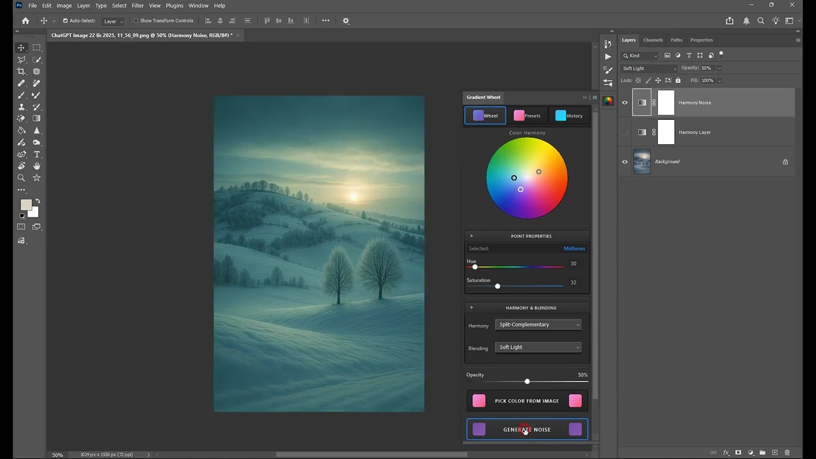Show the Harmony Layer visibility
Image resolution: width=816 pixels, height=459 pixels.
pos(625,132)
